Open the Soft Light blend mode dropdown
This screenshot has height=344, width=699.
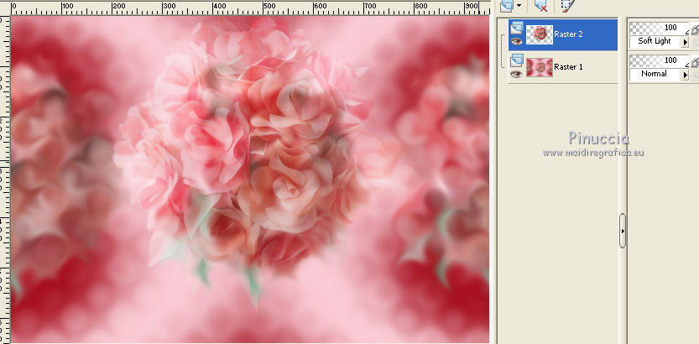(660, 41)
